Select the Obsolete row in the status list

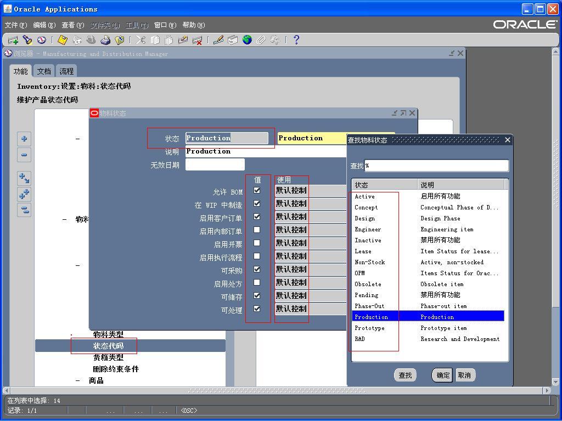428,285
